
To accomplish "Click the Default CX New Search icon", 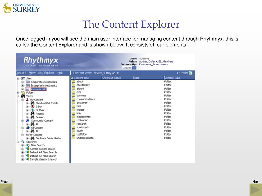I will pyautogui.click(x=27, y=156).
